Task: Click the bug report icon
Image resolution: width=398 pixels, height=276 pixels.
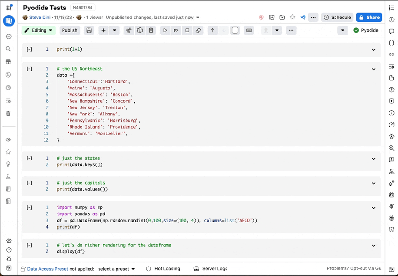Action: point(9,259)
